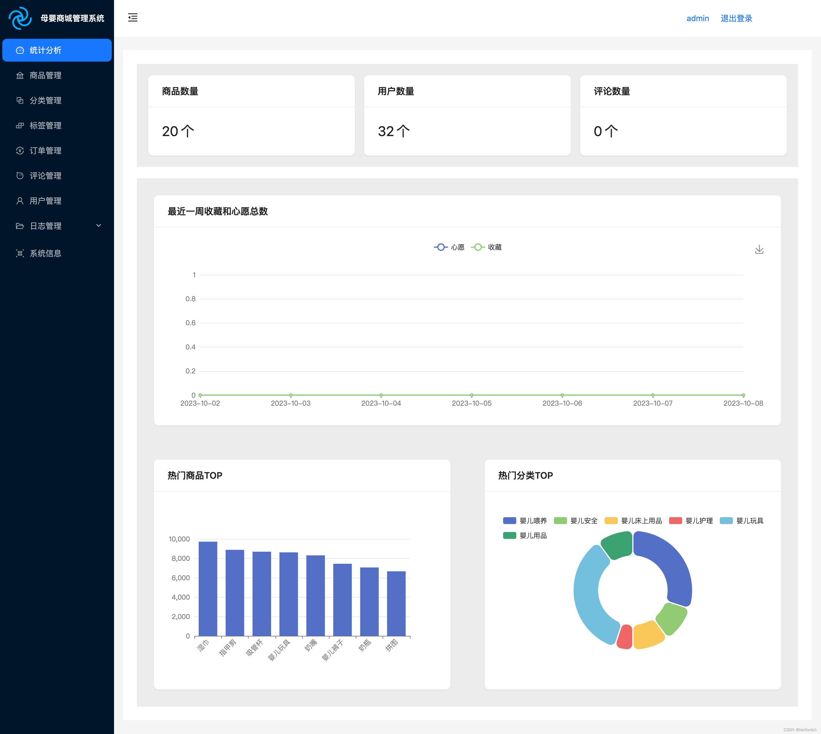
Task: Click the 湿巾 bar in the bar chart
Action: point(208,589)
